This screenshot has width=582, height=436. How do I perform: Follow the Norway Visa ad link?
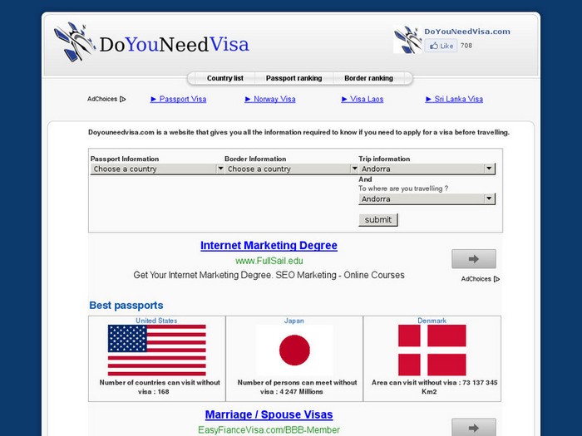click(270, 99)
